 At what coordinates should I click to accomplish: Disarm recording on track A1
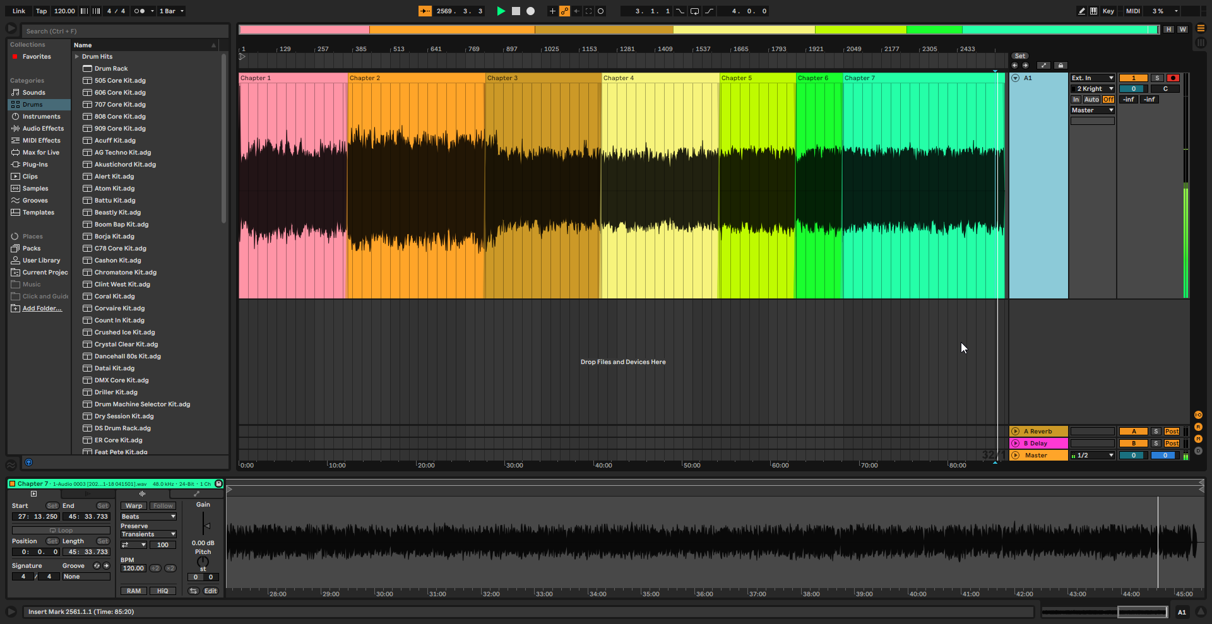[x=1173, y=78]
